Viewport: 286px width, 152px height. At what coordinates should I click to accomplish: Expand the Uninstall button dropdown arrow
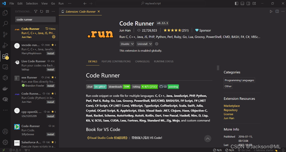click(x=150, y=44)
